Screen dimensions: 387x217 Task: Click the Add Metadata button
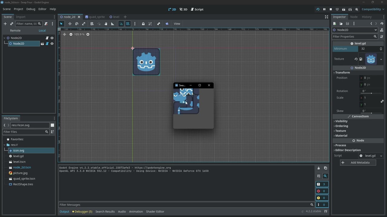coord(358,162)
